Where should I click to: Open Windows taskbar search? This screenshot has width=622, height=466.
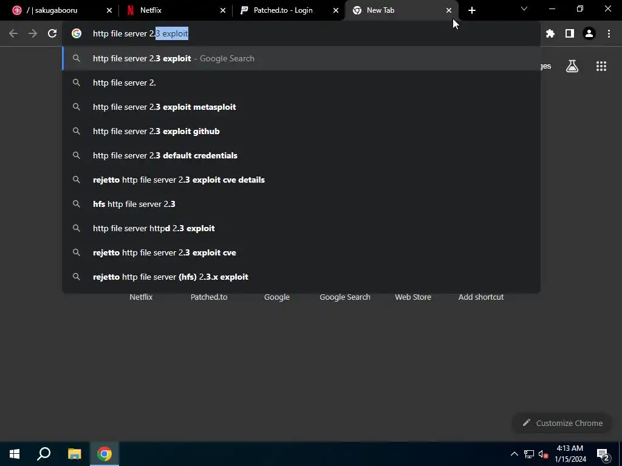click(x=44, y=454)
